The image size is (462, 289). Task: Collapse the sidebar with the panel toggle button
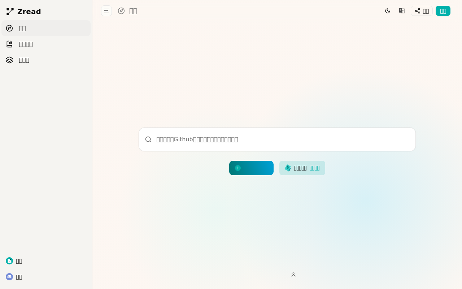[x=106, y=11]
